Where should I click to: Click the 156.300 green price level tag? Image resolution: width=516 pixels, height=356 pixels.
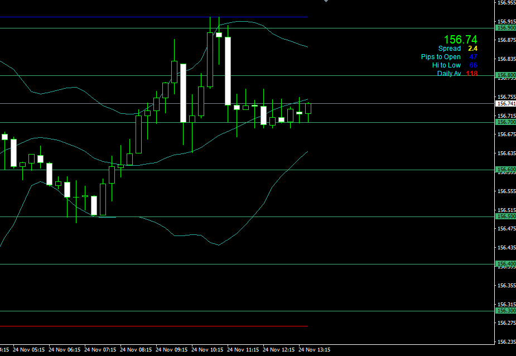[x=506, y=311]
